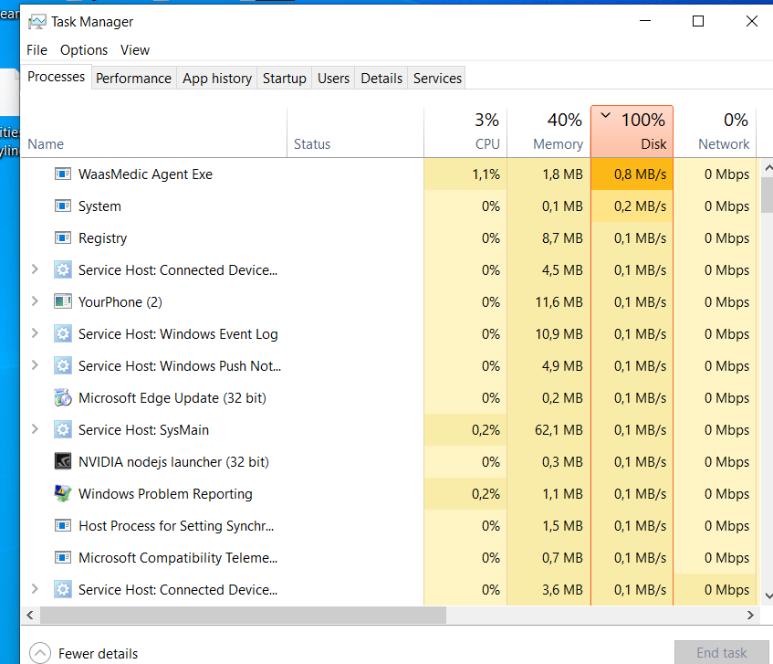Click the Fewer details circle arrow icon
The image size is (773, 664).
pos(40,653)
